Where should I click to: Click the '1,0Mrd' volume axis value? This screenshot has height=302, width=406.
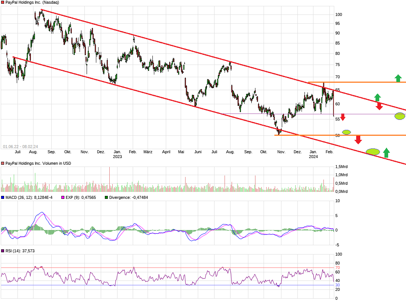tap(341, 175)
